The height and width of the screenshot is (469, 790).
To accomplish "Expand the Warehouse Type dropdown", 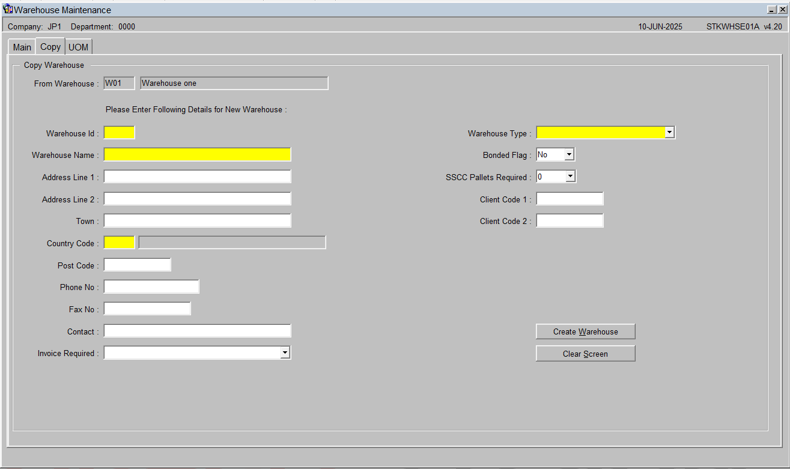I will 670,133.
